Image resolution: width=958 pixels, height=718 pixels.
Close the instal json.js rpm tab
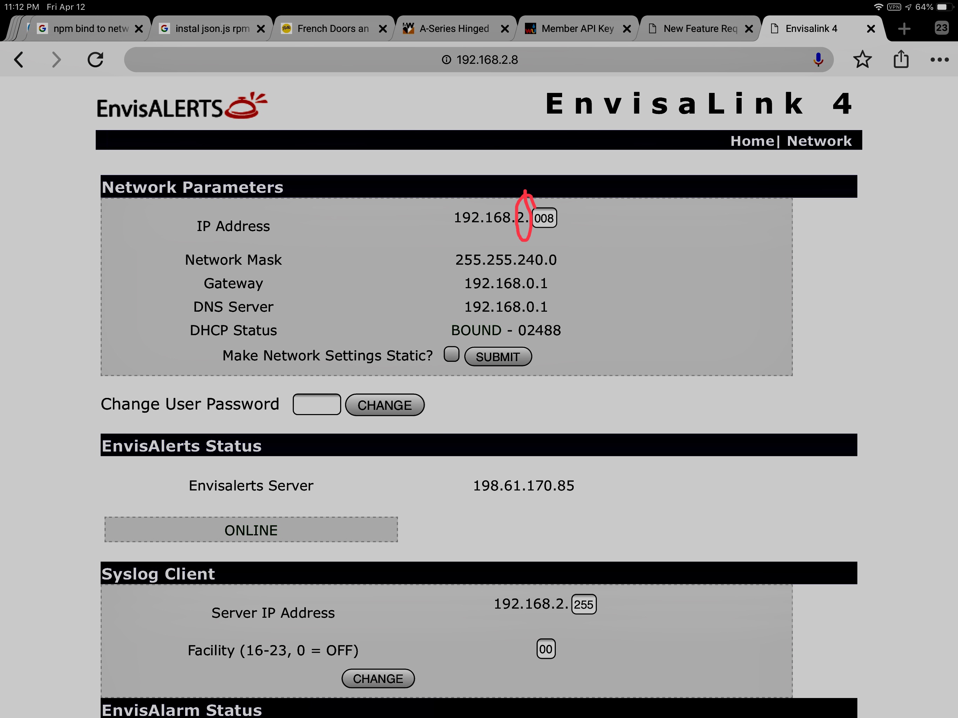[x=261, y=29]
